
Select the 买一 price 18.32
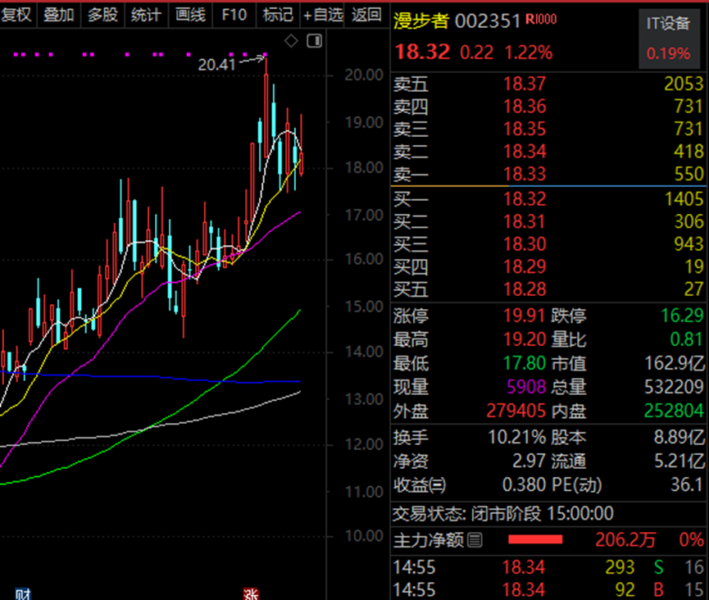[x=525, y=199]
